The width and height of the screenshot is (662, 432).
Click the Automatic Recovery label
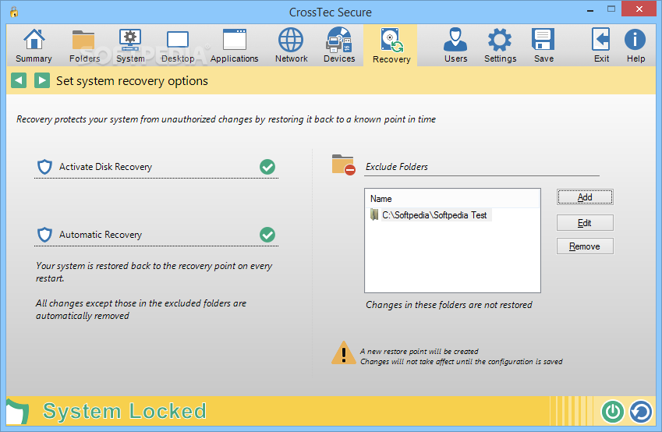click(x=101, y=235)
